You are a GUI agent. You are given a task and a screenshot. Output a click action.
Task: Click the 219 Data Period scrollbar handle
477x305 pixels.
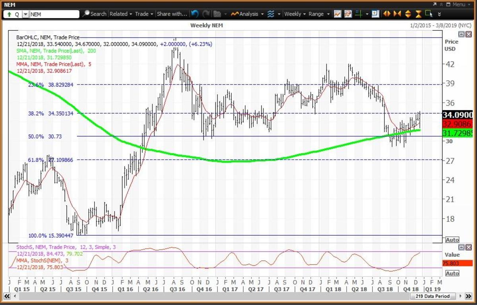[434, 296]
